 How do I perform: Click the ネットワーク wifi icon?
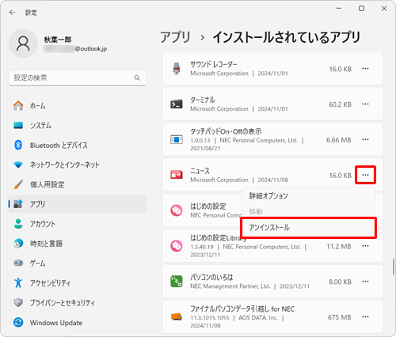coord(18,165)
